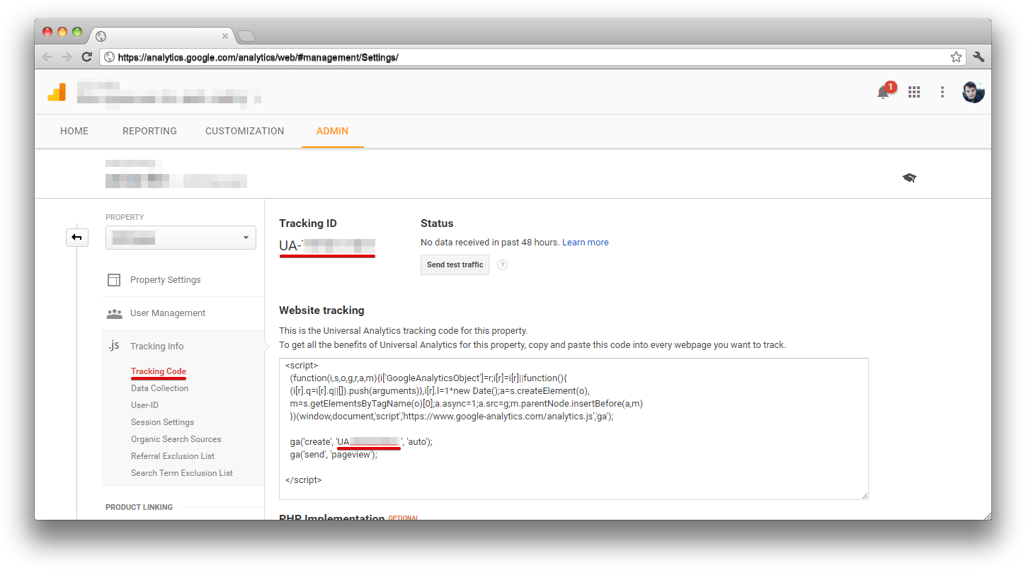
Task: Open the browser wrench settings menu
Action: 979,57
